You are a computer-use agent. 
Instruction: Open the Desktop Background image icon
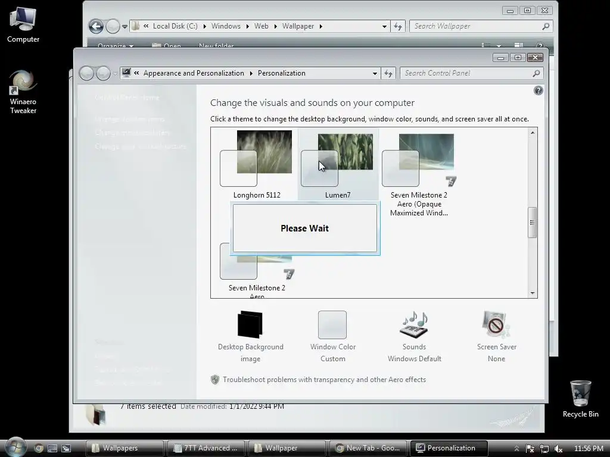coord(250,324)
